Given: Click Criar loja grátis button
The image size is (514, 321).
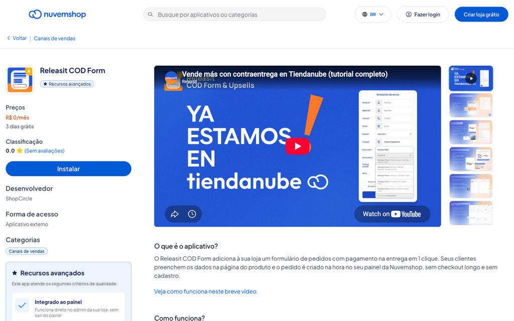Looking at the screenshot, I should pyautogui.click(x=481, y=15).
